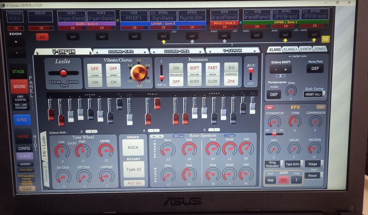The width and height of the screenshot is (368, 215).
Task: Click the Leslie Chorale/Tremolo slider
Action: [63, 73]
